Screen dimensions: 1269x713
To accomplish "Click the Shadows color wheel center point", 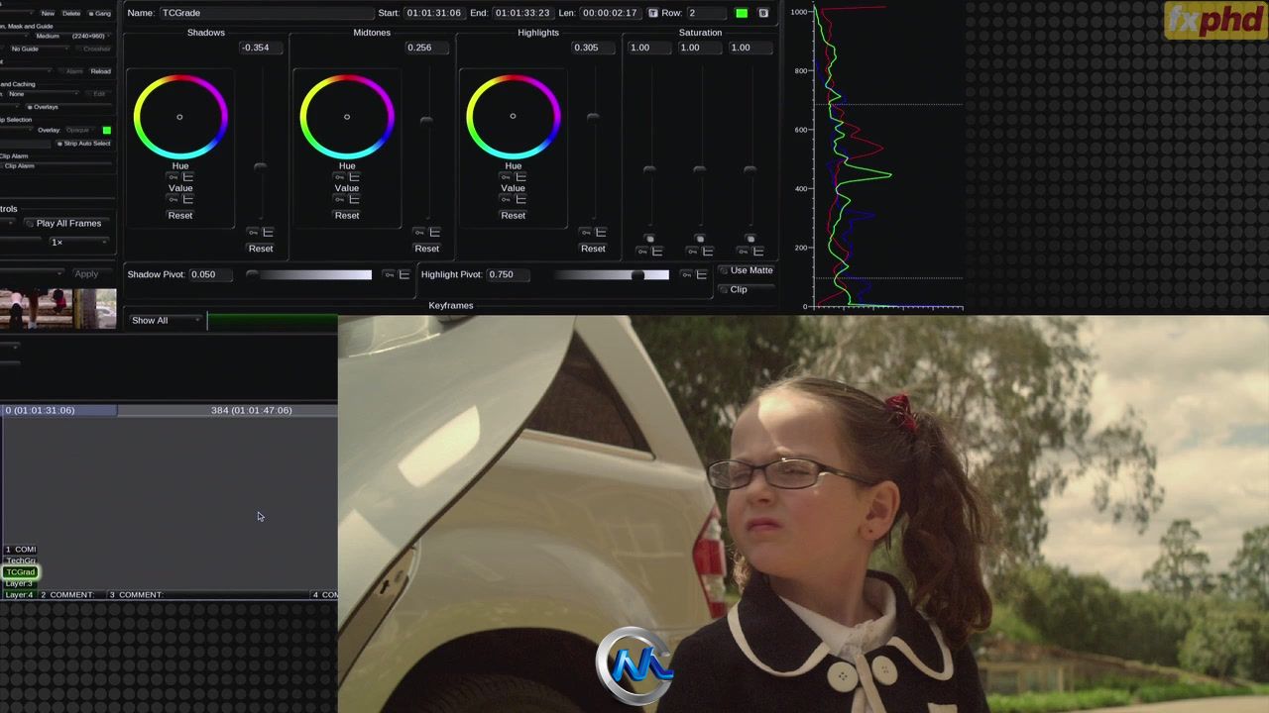I will 179,117.
